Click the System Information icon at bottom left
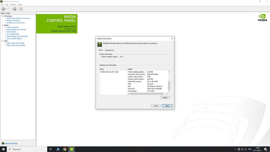The width and height of the screenshot is (270, 152). [3, 143]
